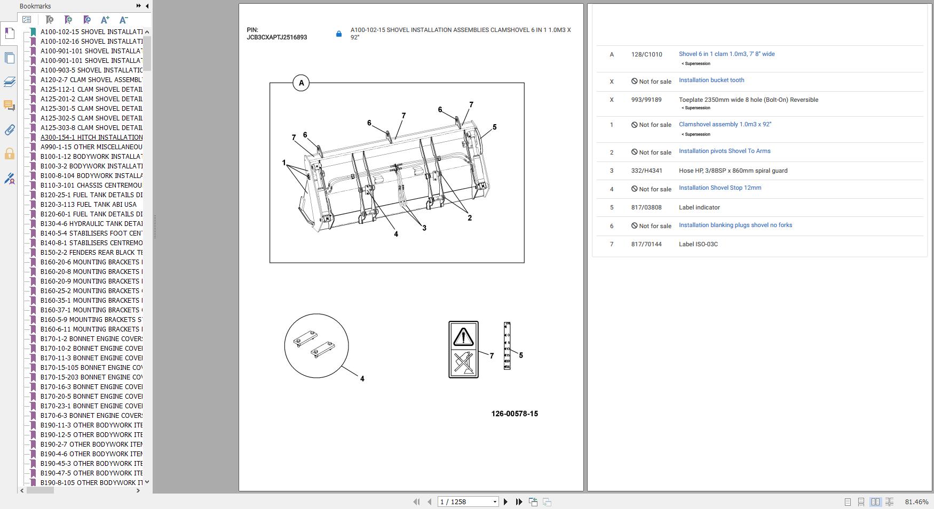
Task: Open the Installation bucket tooth link
Action: [711, 80]
